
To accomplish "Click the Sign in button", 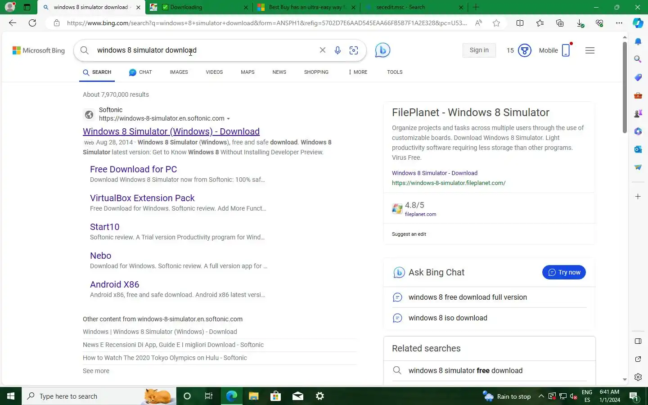I will [479, 50].
